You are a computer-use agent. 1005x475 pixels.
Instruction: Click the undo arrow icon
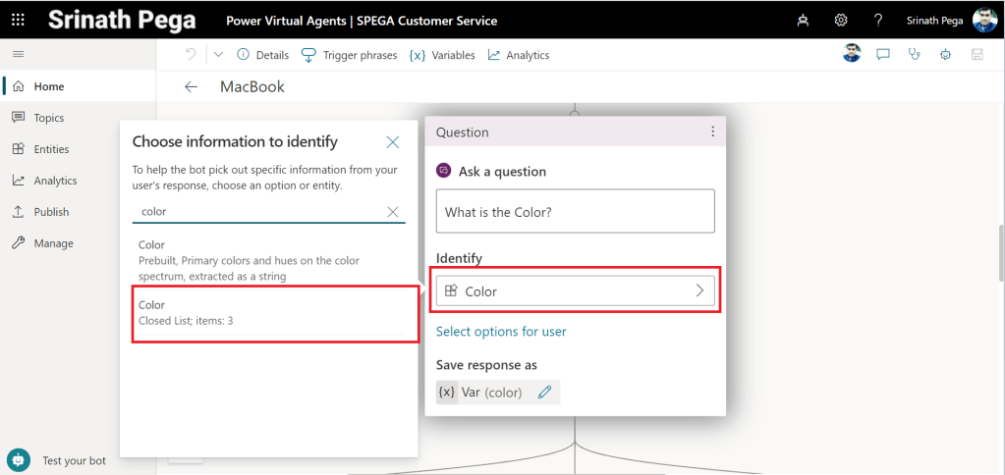(191, 55)
